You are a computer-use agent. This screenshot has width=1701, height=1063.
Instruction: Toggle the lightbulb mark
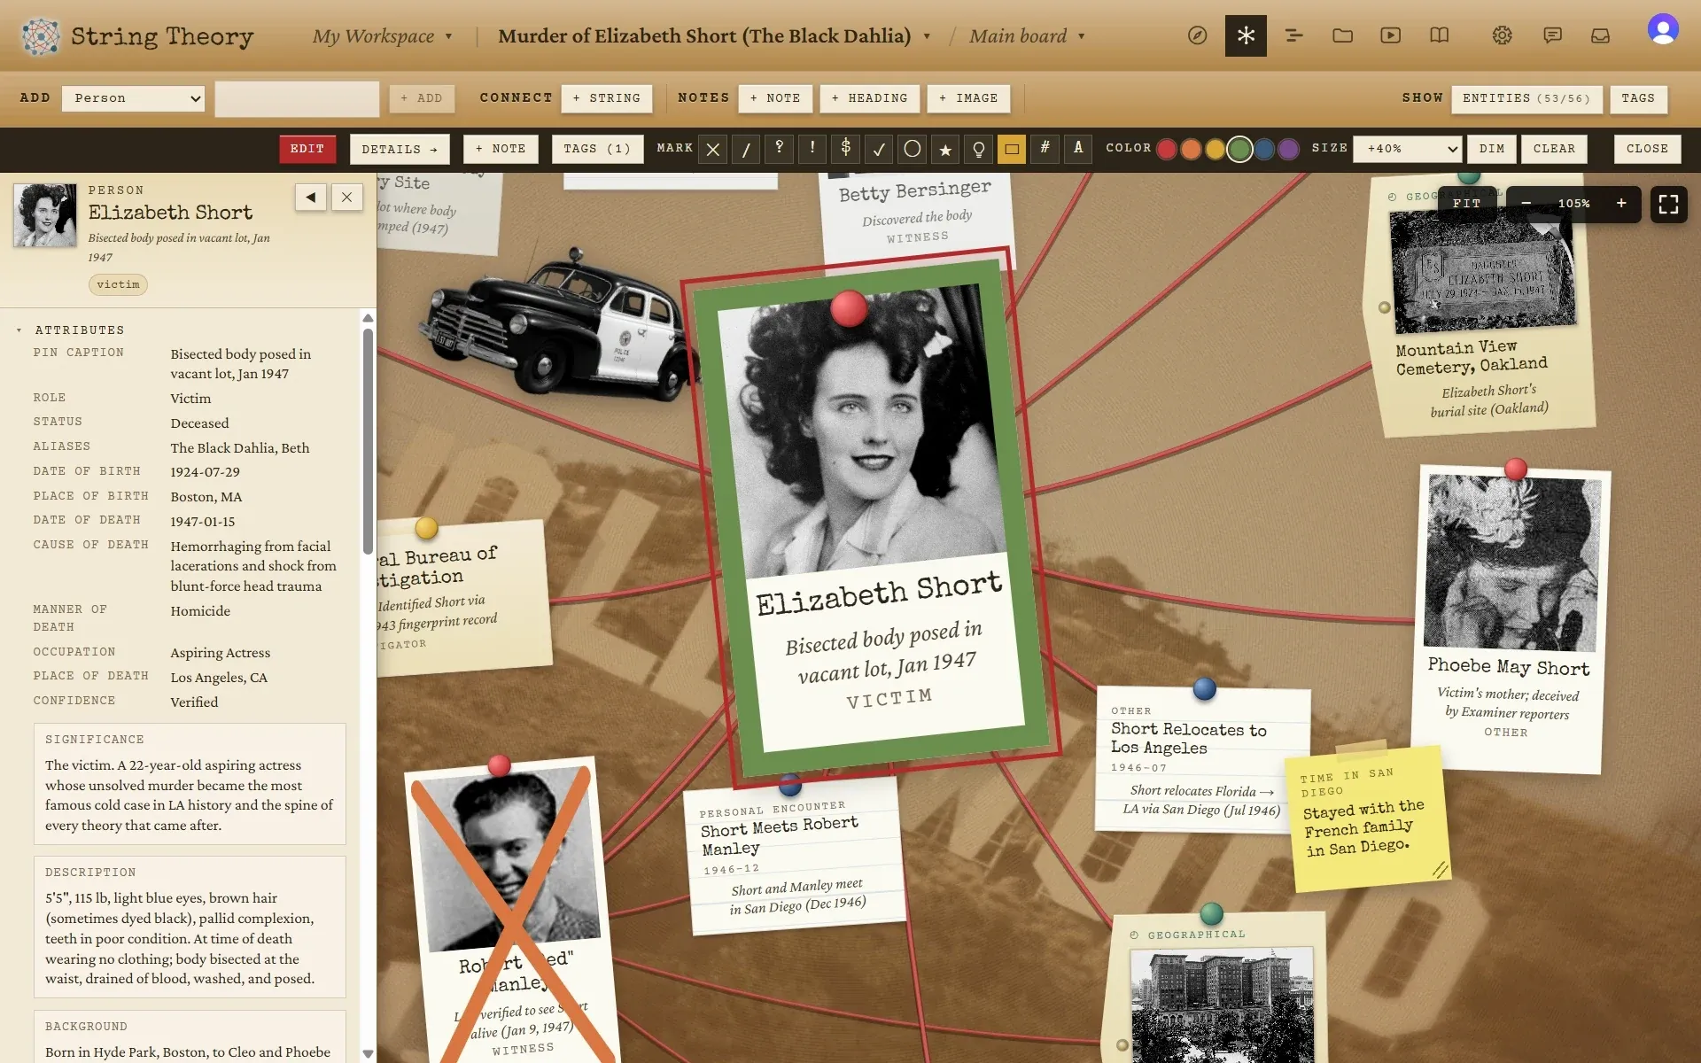point(978,149)
